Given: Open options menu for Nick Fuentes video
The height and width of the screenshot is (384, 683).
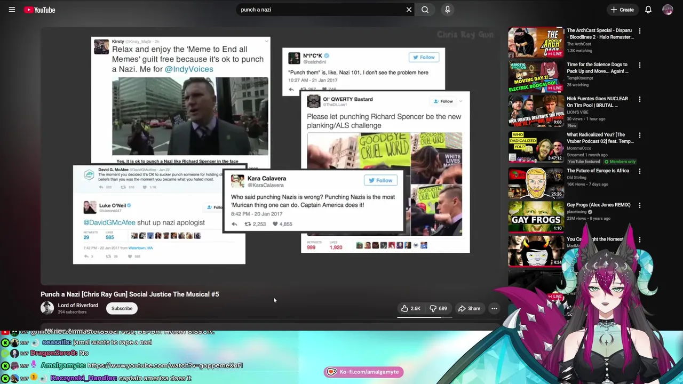Looking at the screenshot, I should [639, 99].
